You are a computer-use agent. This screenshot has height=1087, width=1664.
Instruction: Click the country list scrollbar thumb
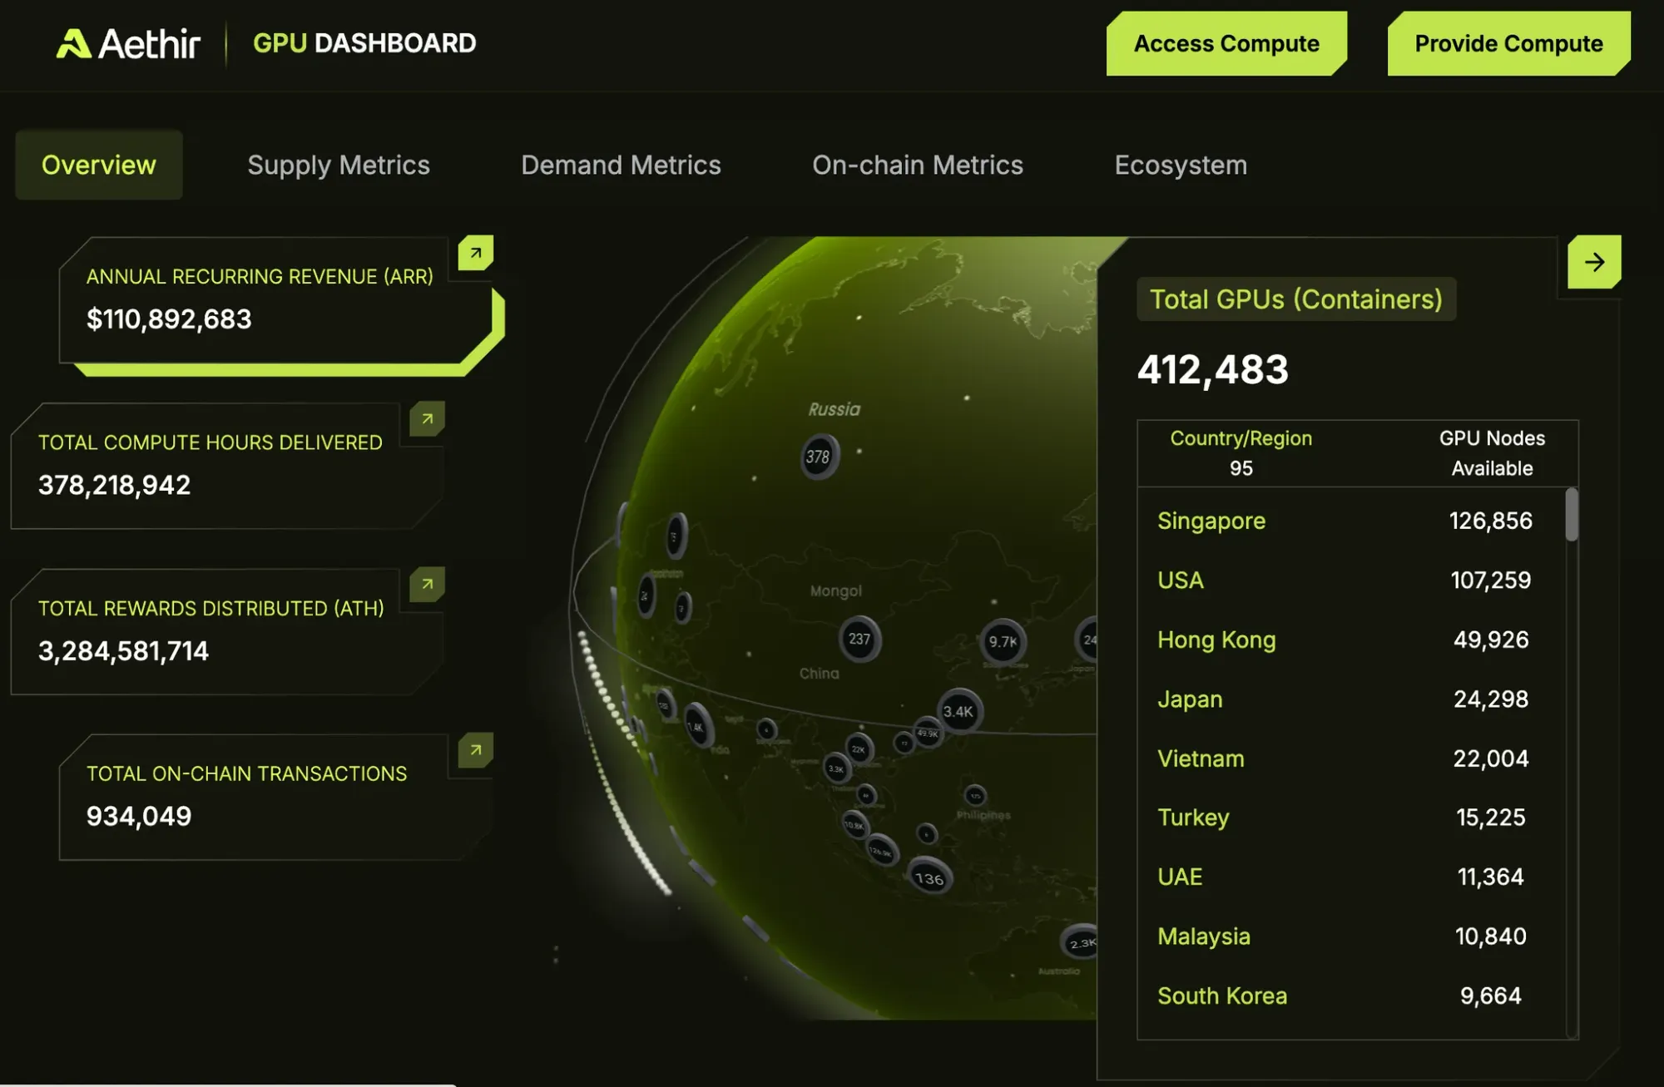pyautogui.click(x=1571, y=514)
